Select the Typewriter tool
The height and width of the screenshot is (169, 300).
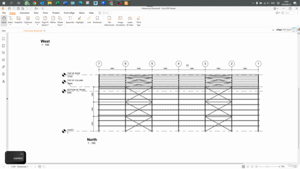tap(70, 20)
